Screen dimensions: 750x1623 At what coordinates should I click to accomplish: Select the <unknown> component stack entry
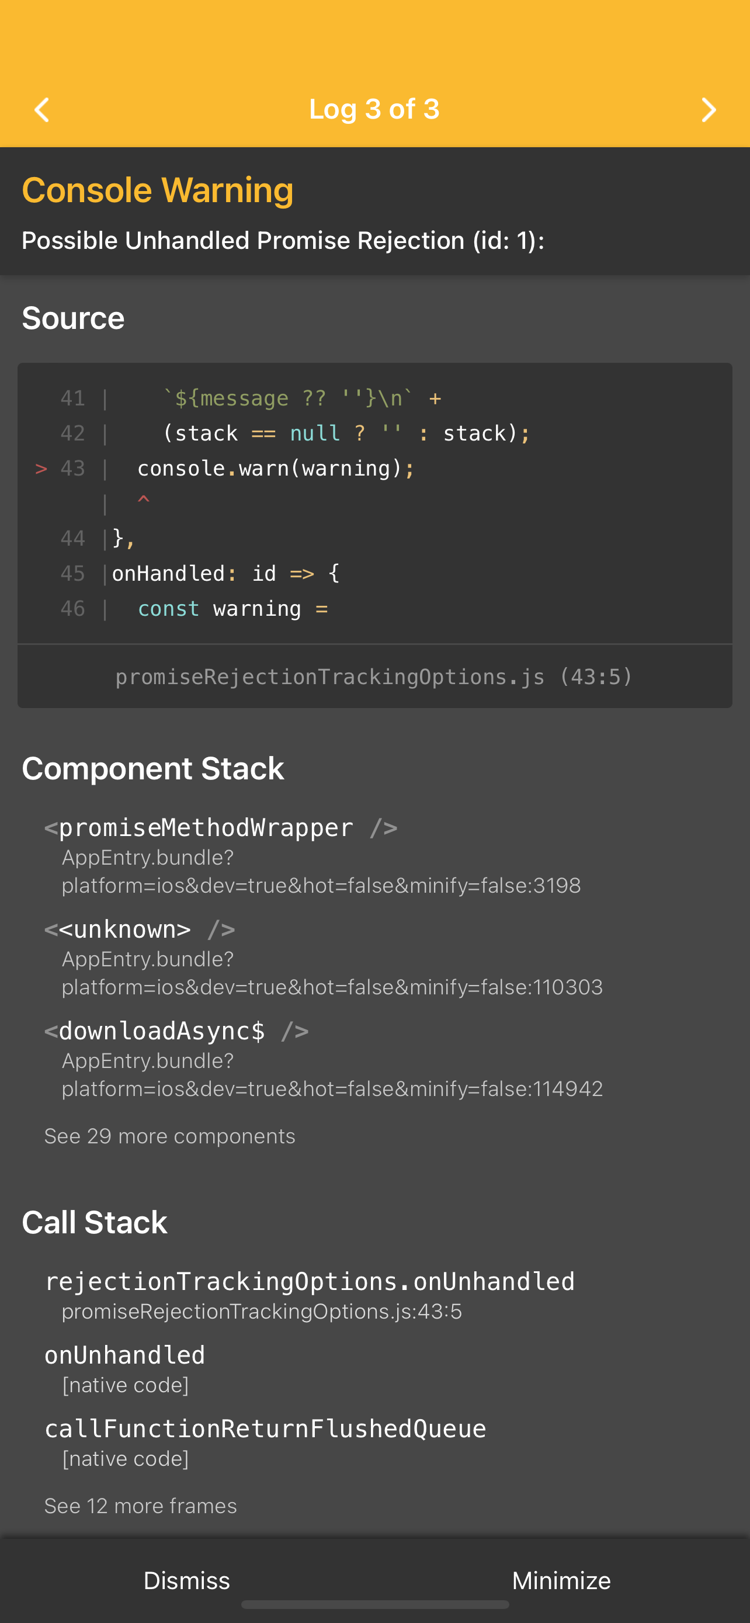(324, 957)
